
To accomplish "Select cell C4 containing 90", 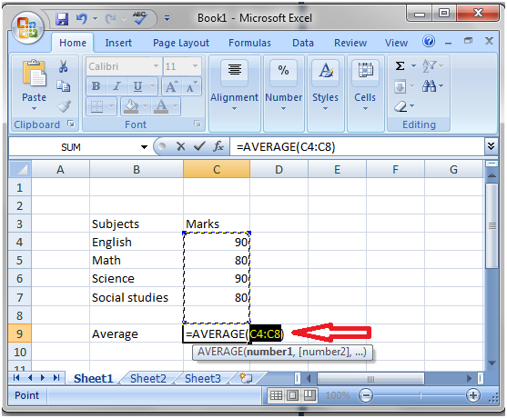I will 217,242.
